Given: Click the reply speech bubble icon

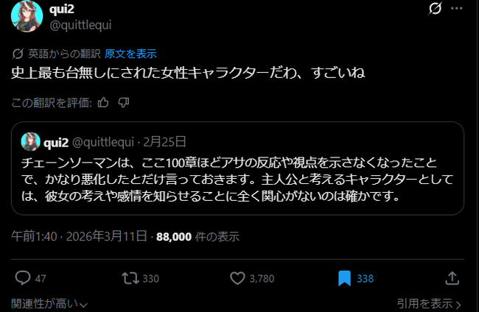Looking at the screenshot, I should (23, 278).
